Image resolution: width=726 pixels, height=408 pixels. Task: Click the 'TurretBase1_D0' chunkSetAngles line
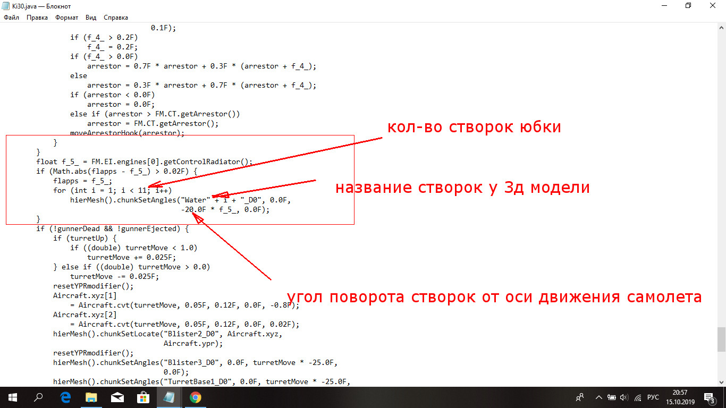202,382
